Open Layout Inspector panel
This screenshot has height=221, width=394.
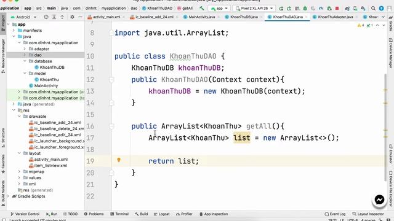point(368,214)
